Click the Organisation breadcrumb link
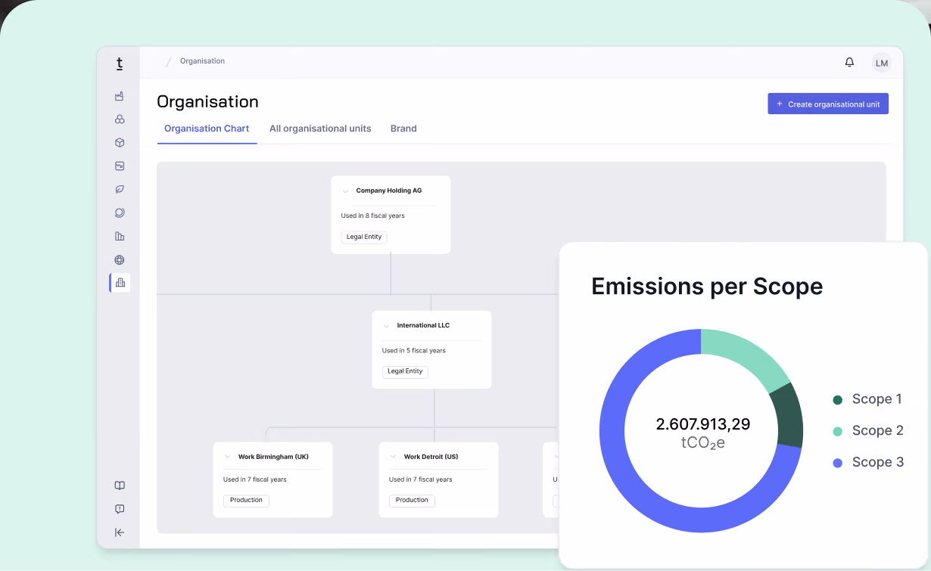 [x=202, y=61]
